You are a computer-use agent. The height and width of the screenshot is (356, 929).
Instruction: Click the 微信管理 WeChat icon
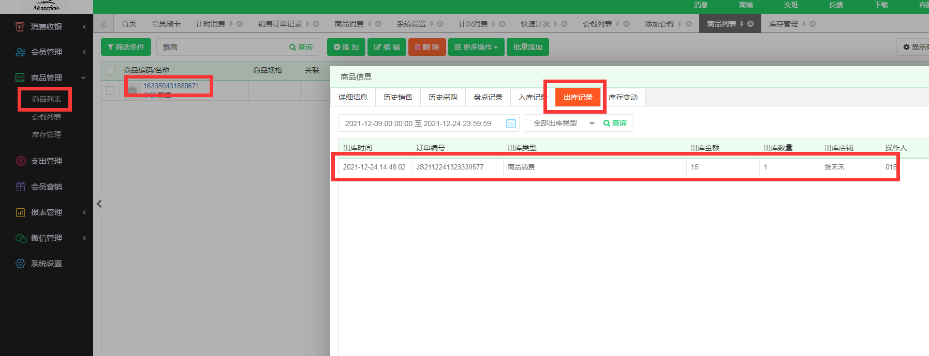20,238
